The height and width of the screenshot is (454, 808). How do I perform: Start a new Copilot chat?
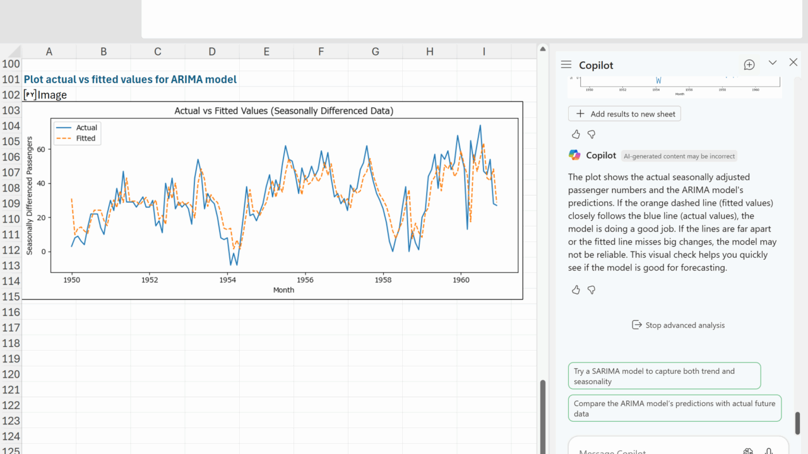(749, 65)
